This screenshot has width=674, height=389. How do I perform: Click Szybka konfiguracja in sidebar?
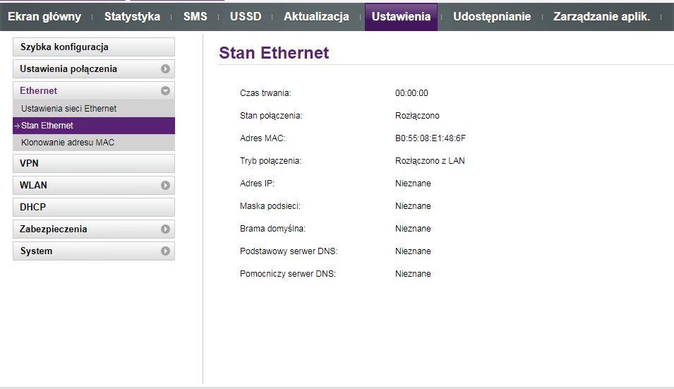coord(93,47)
